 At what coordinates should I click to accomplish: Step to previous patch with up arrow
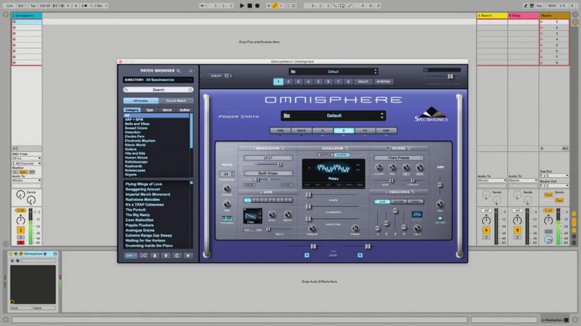point(166,256)
